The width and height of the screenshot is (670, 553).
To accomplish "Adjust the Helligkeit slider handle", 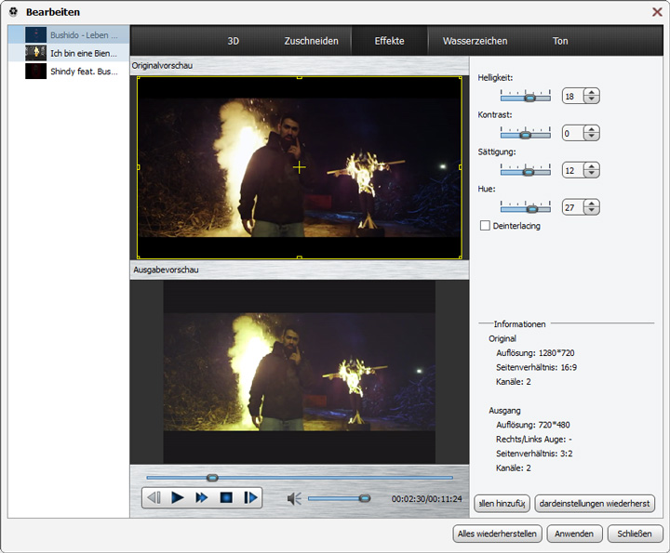I will (x=529, y=98).
